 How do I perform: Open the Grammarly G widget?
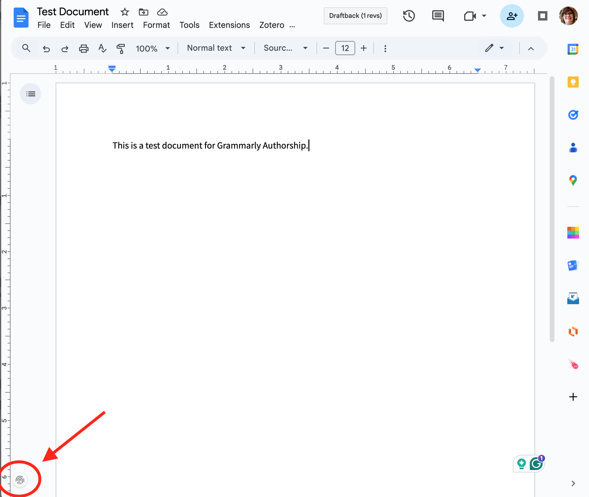tap(536, 464)
